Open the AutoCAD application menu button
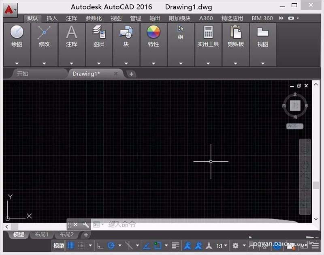324x255 pixels. click(10, 10)
